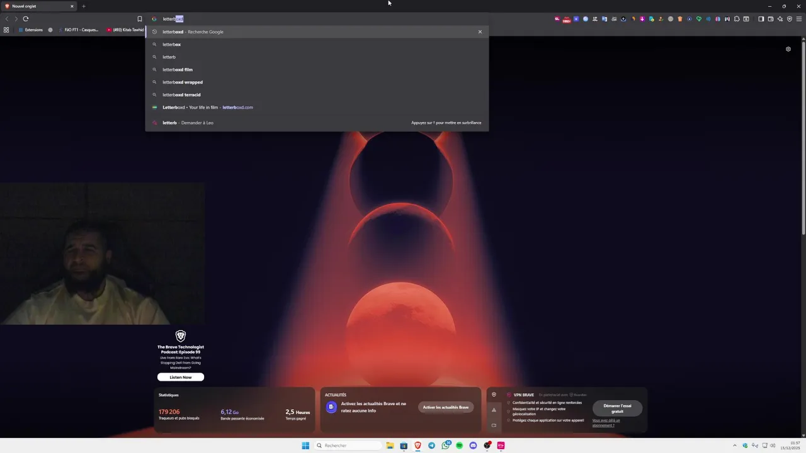This screenshot has height=453, width=806.
Task: Click the taskbar Rechercher search box
Action: [x=349, y=445]
